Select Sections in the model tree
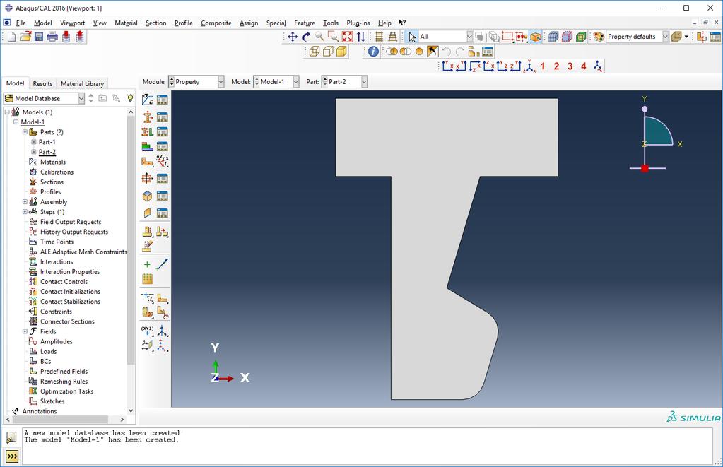This screenshot has height=467, width=723. coord(52,182)
